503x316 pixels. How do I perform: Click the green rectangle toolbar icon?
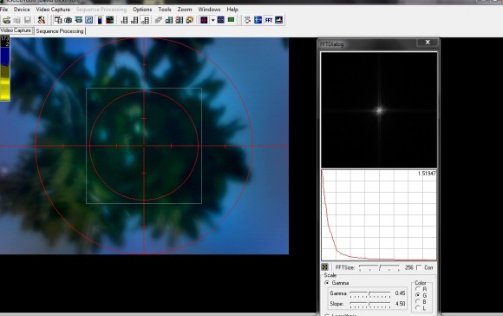(231, 20)
